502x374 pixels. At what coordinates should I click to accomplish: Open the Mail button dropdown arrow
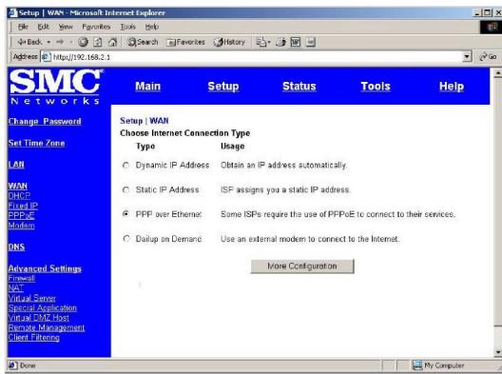point(269,42)
